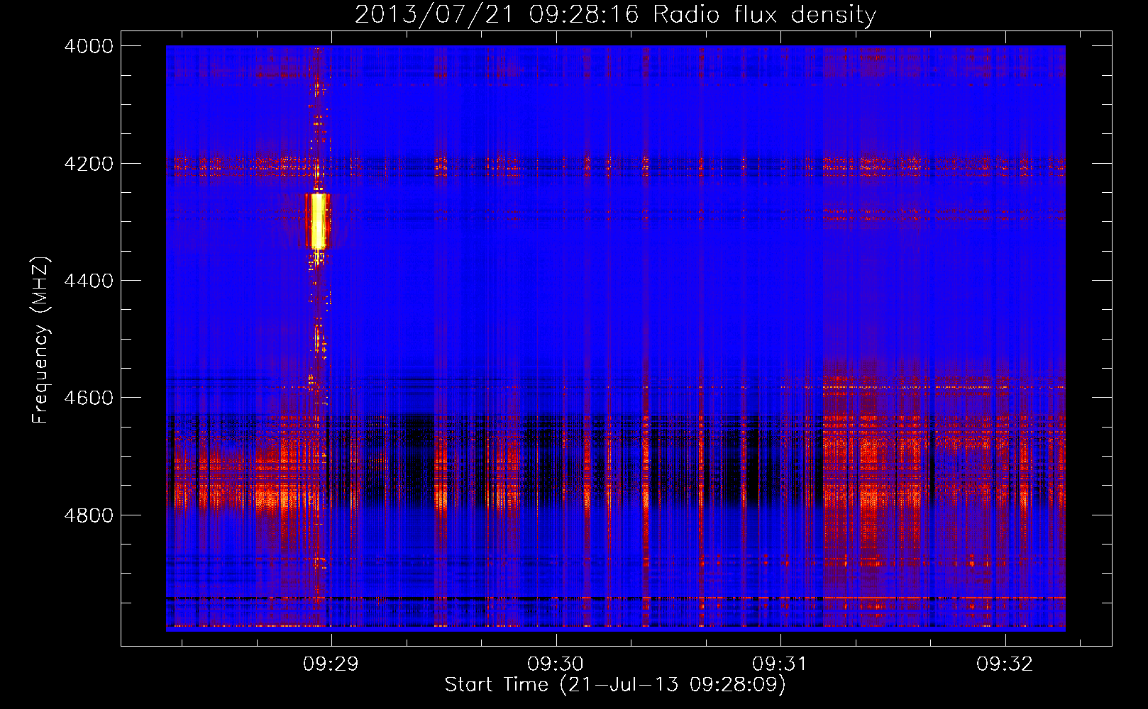Select the 4000 frequency axis label
This screenshot has height=709, width=1148.
(x=89, y=46)
